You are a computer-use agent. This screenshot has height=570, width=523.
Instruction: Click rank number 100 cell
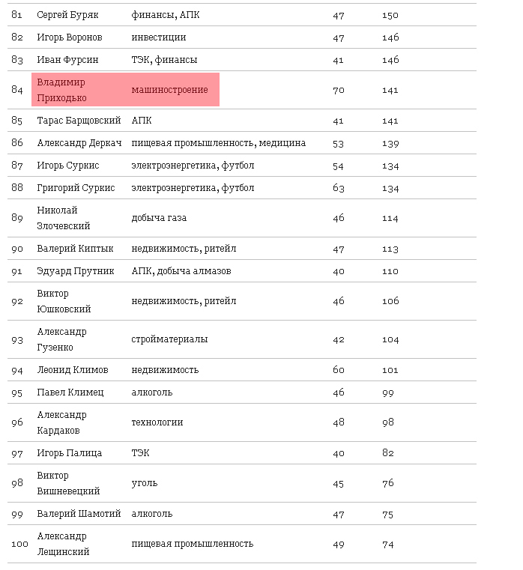(19, 544)
